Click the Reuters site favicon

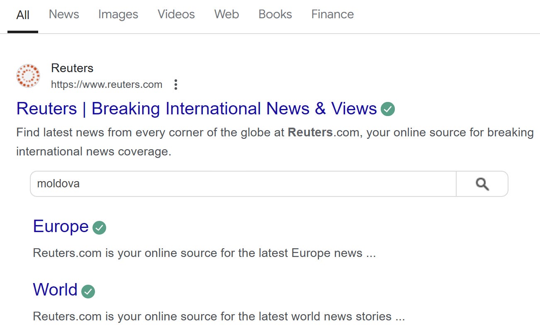(x=28, y=76)
